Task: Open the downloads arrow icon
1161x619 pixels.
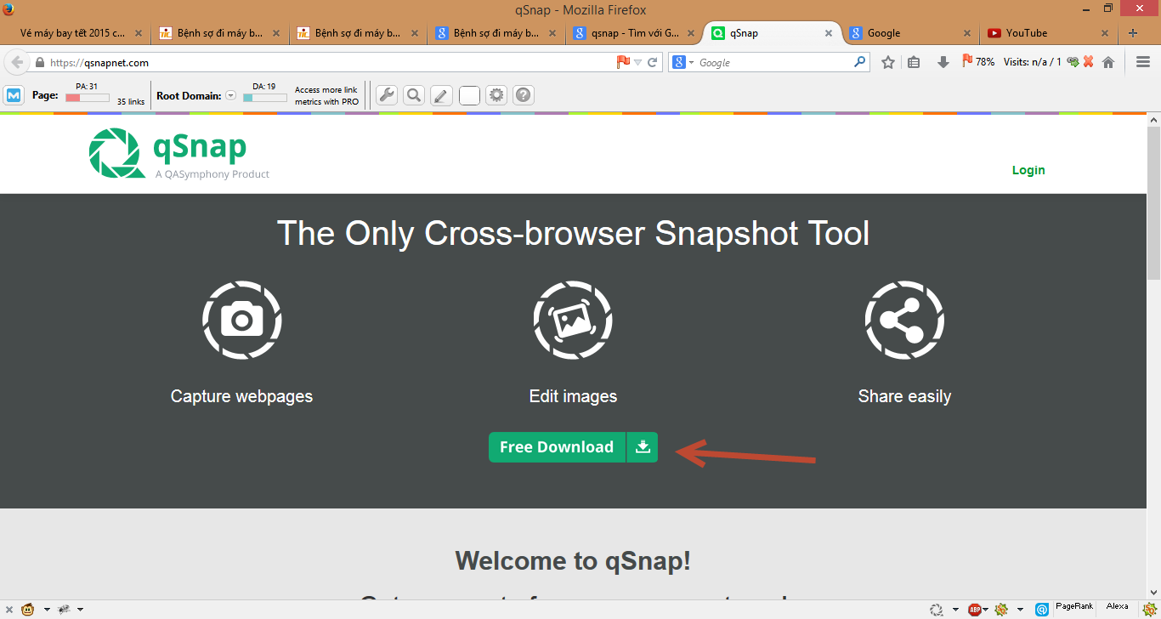Action: pyautogui.click(x=943, y=62)
